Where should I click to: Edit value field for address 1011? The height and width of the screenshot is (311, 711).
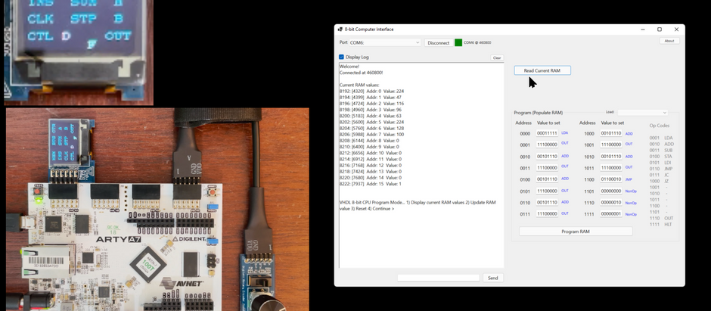(x=611, y=168)
